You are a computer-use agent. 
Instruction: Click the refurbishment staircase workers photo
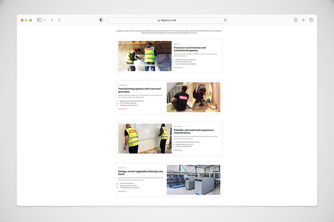193,97
